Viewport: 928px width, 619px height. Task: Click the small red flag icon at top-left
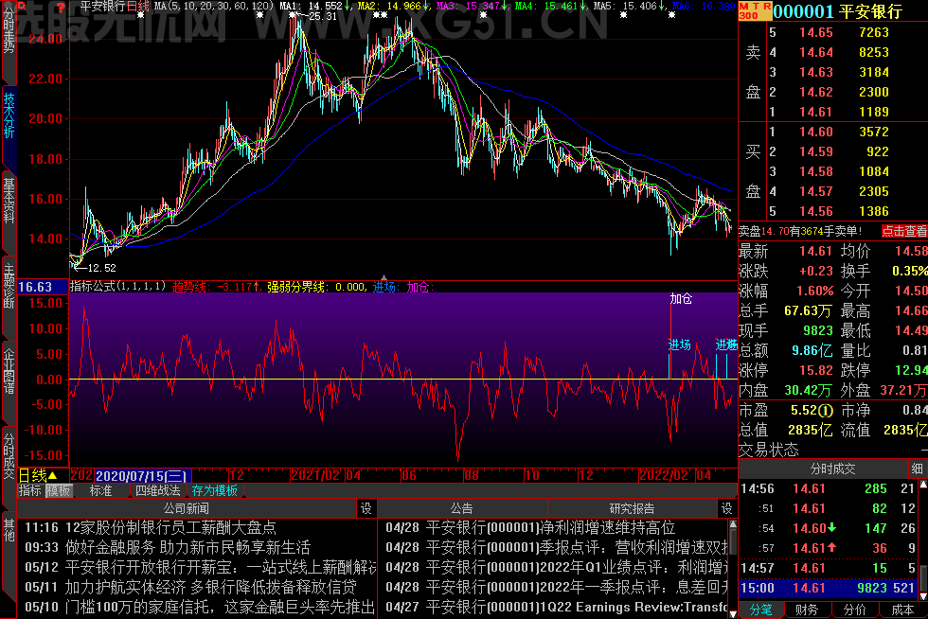coord(23,6)
